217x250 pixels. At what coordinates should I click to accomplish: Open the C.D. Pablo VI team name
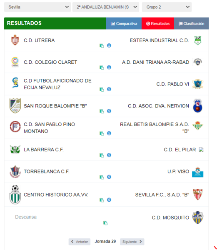[172, 84]
